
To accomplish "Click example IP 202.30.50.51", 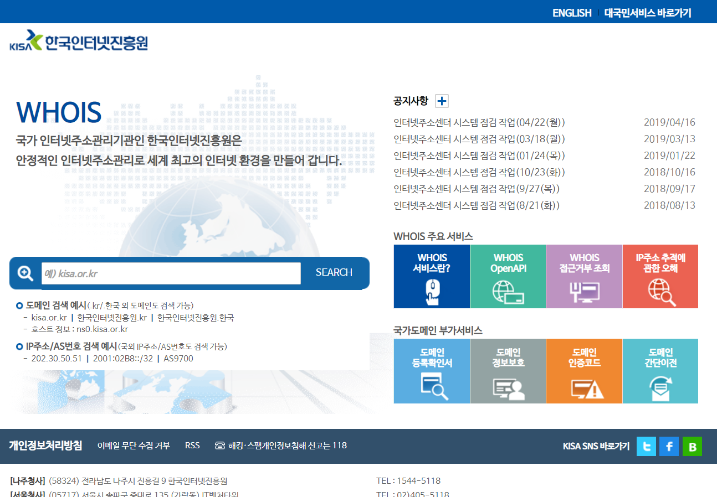I will coord(57,358).
